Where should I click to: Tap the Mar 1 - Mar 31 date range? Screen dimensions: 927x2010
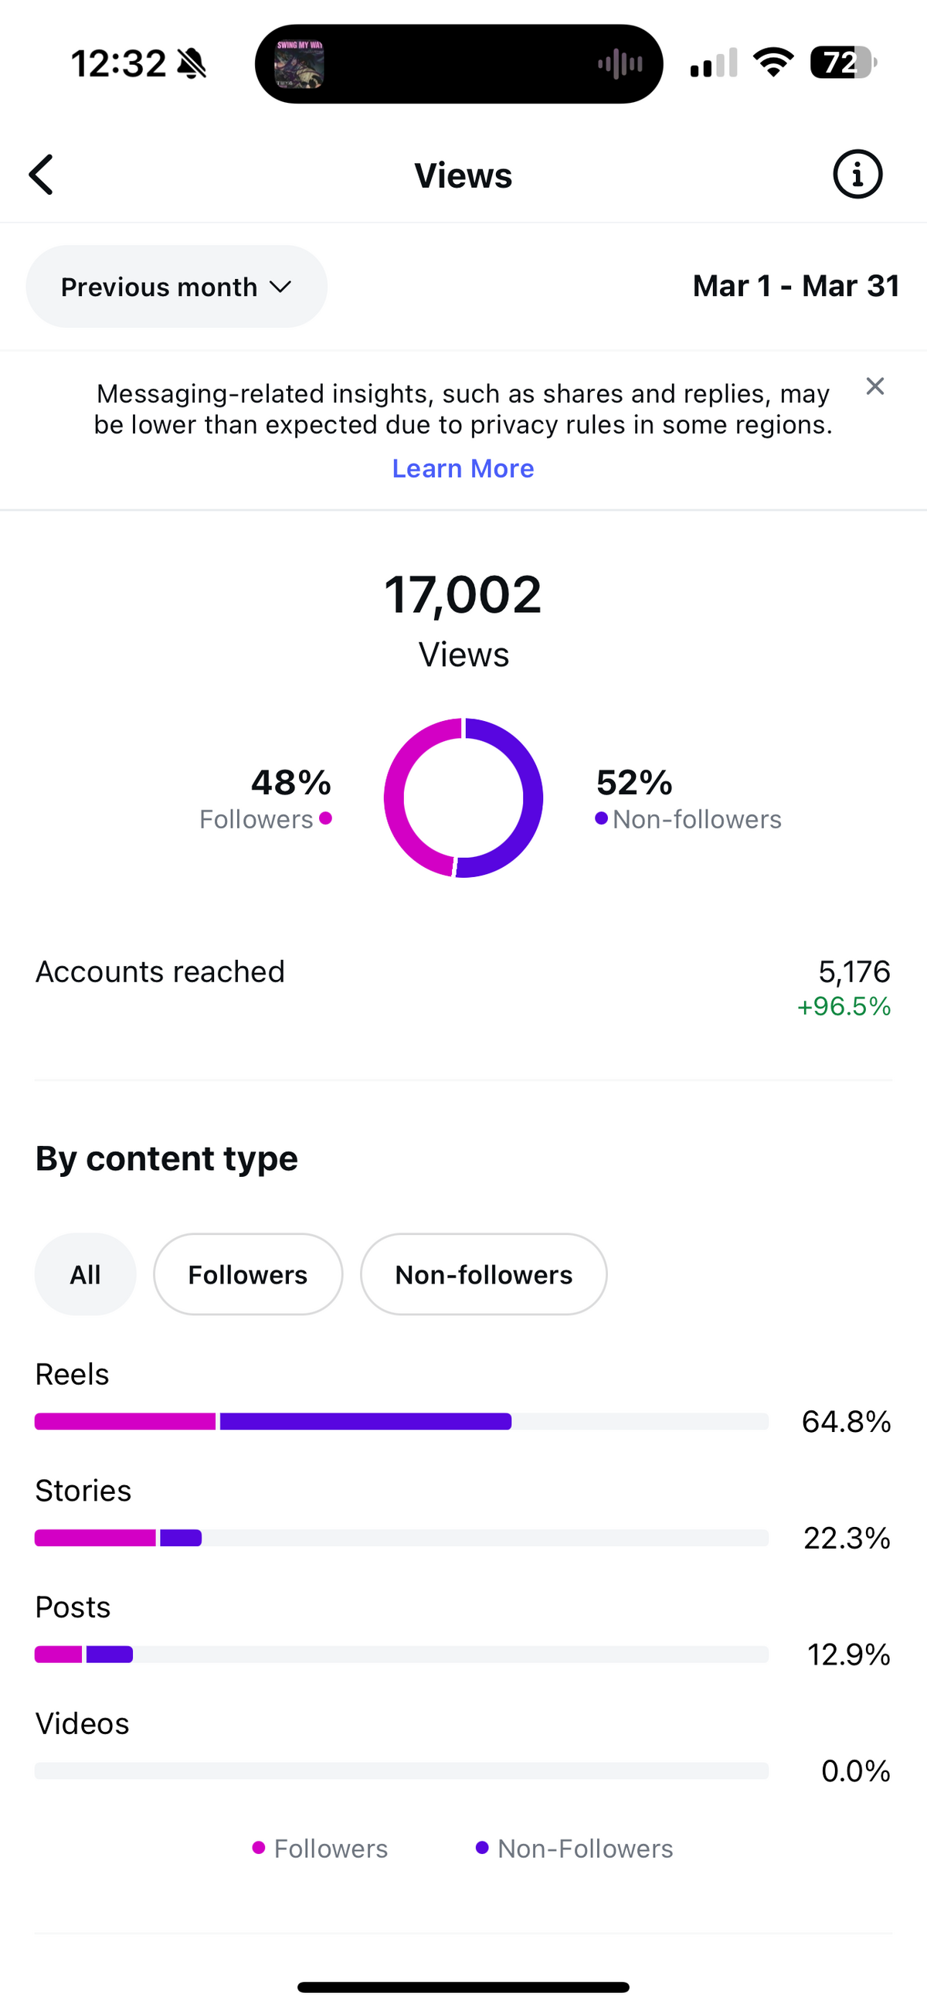pos(796,286)
